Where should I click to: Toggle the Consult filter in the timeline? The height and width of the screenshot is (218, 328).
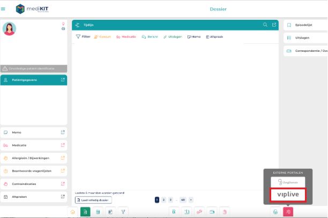click(102, 37)
